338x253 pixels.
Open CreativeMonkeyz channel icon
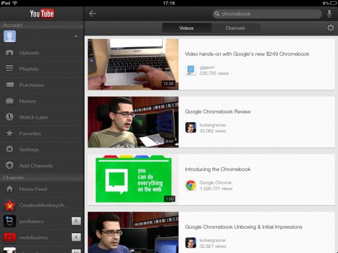coord(10,205)
